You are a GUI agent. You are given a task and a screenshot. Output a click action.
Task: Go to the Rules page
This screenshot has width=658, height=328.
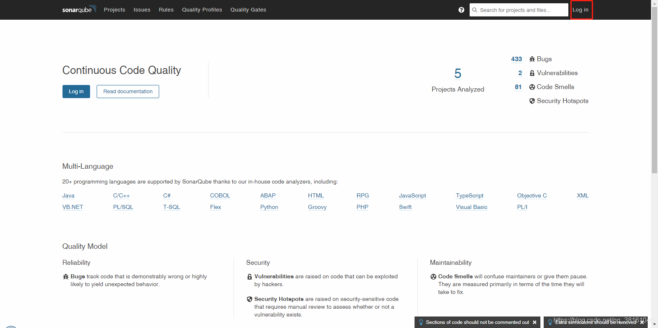tap(166, 10)
